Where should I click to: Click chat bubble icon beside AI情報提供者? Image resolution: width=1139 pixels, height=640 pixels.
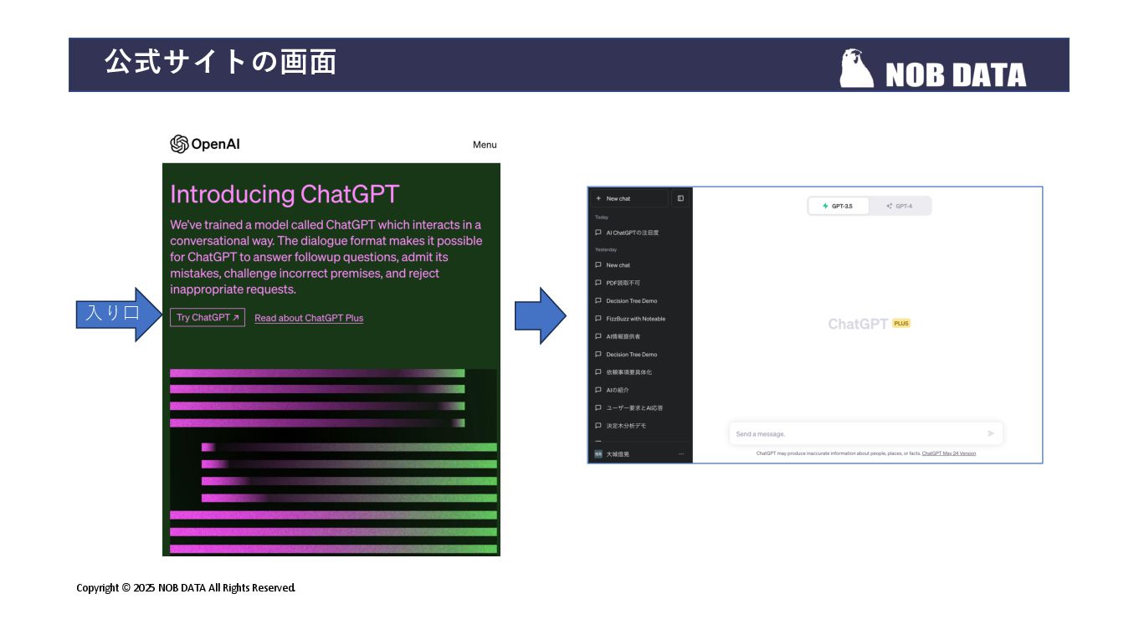tap(598, 336)
